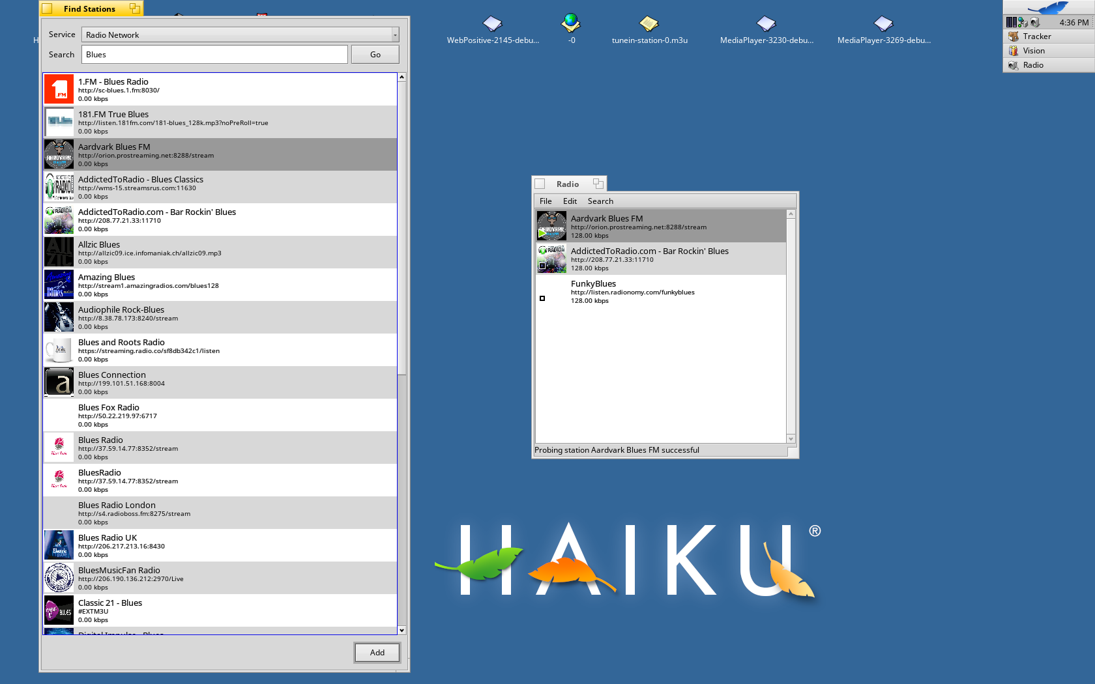
Task: Select FunkyBlues in the Radio window
Action: click(661, 291)
